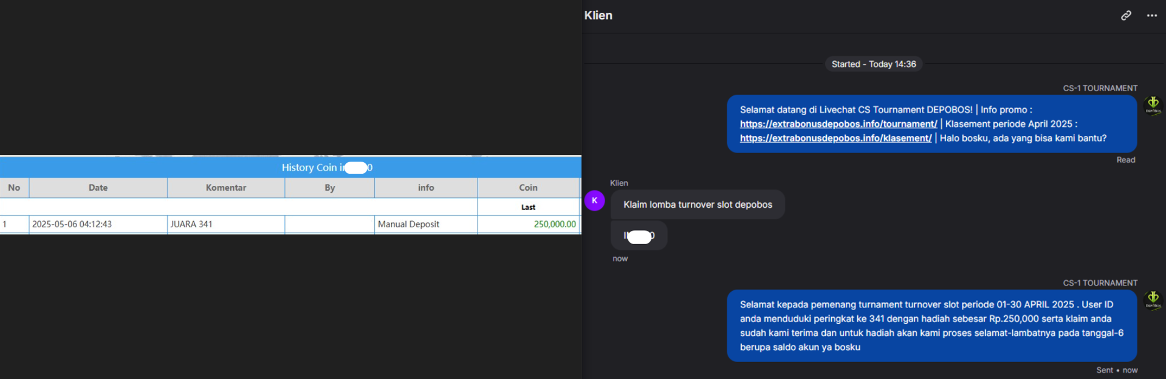Click CS-1 Tournament avatar beside welcome message

tap(1153, 105)
